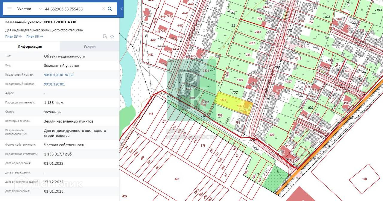Screen dimensions: 383x201
Task: Click parcel 3984 on the map
Action: pyautogui.click(x=339, y=19)
